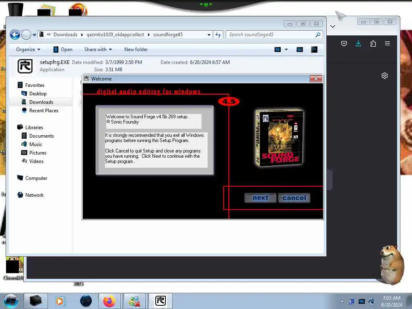Click the search magnifier icon

(318, 35)
